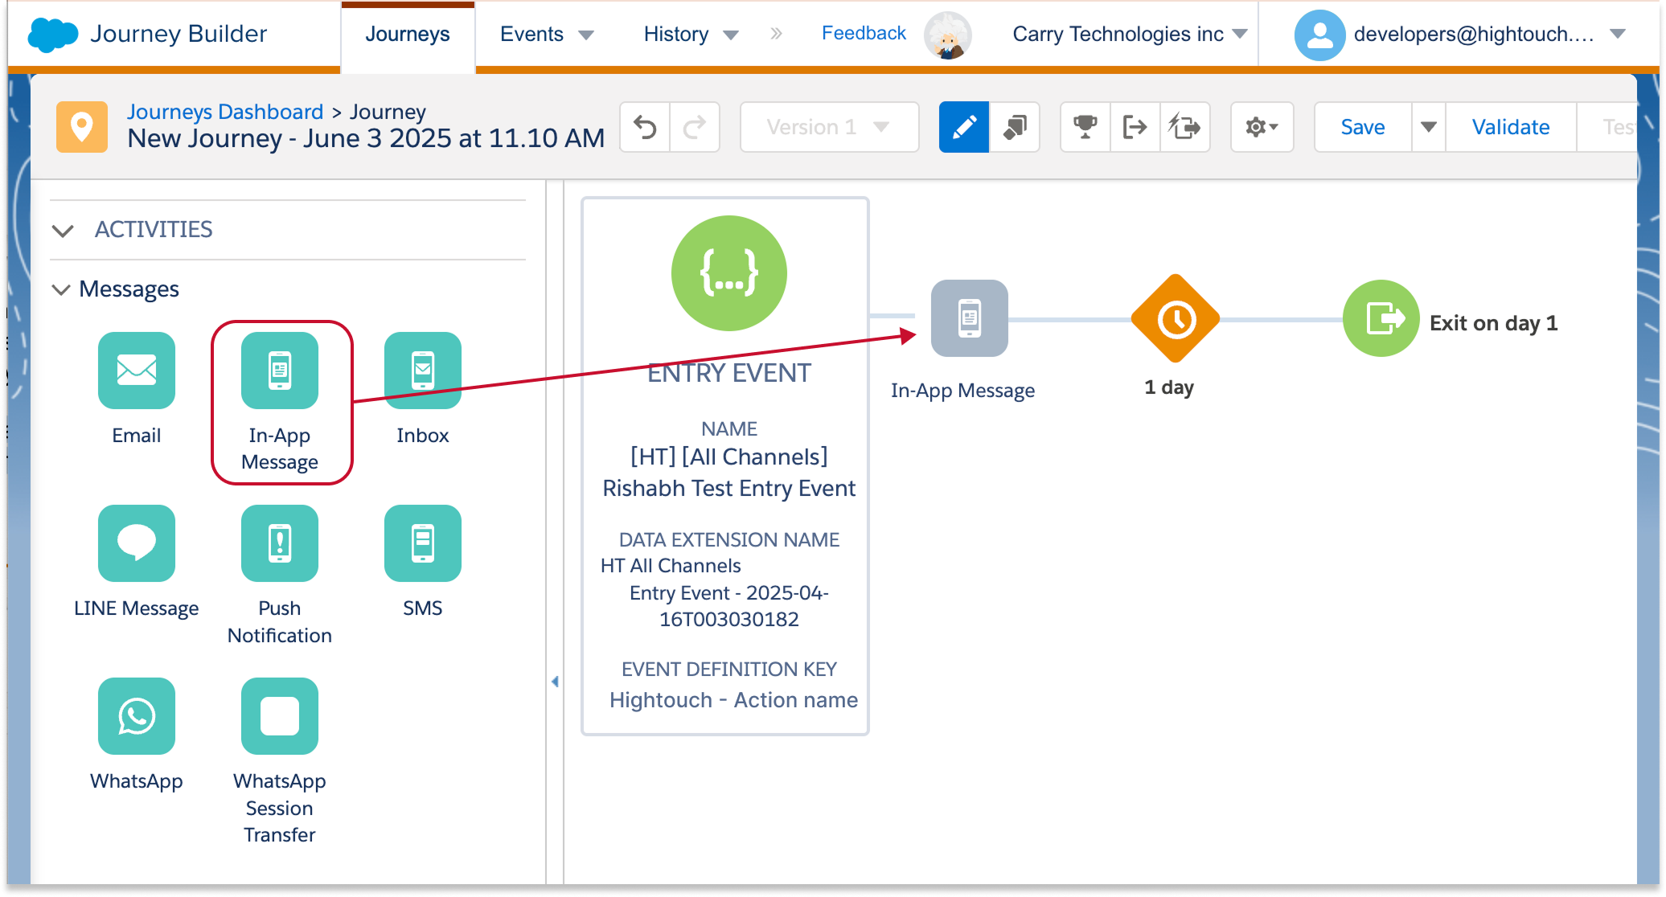Viewport: 1666px width, 897px height.
Task: Toggle the pencil edit mode button
Action: pyautogui.click(x=963, y=127)
